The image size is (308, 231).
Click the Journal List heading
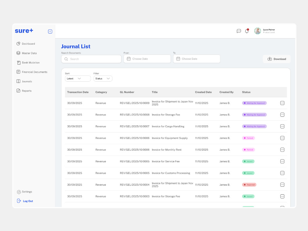point(76,47)
